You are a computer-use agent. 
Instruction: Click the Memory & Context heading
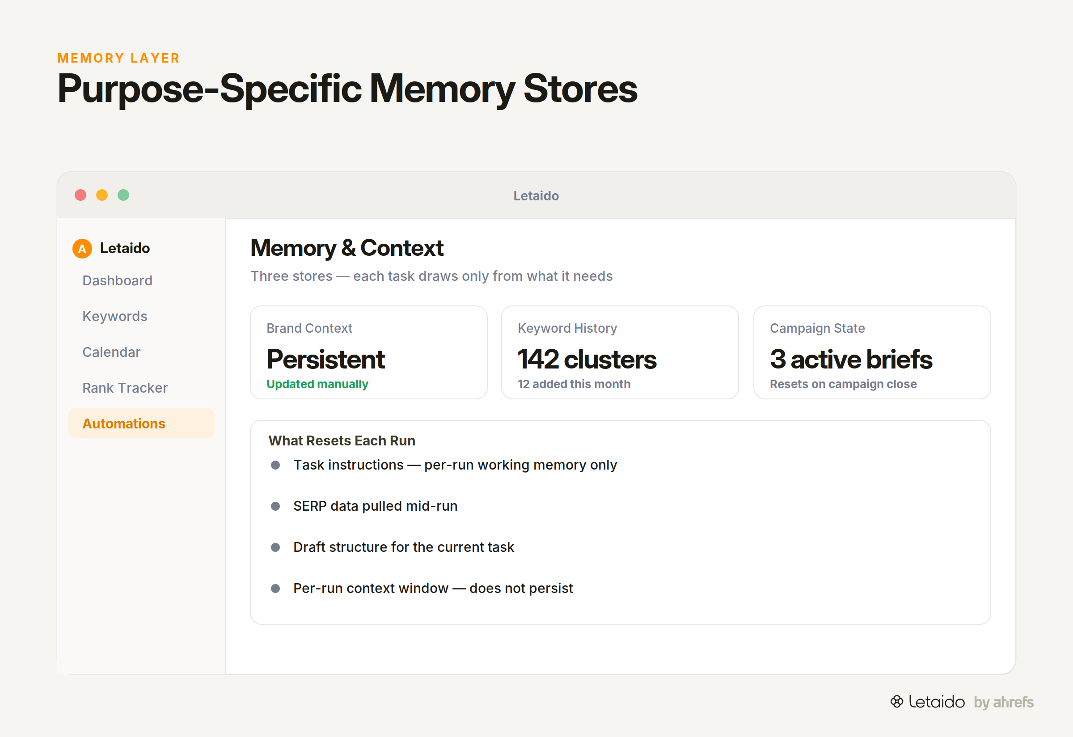pyautogui.click(x=347, y=248)
